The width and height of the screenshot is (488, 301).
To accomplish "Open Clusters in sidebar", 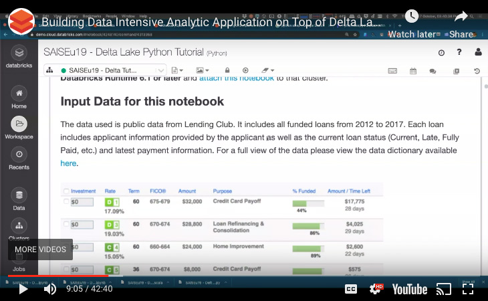I will click(x=19, y=229).
